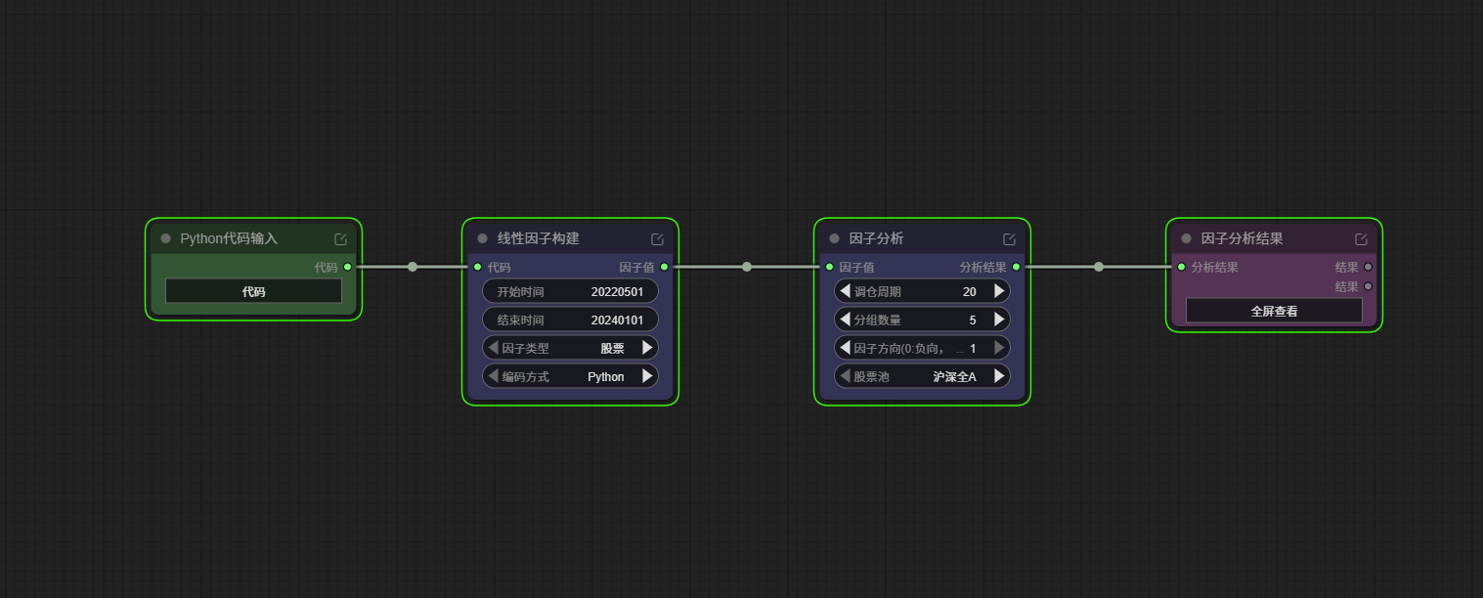Select next 因子类型 option with right arrow
The width and height of the screenshot is (1483, 598).
tap(647, 348)
